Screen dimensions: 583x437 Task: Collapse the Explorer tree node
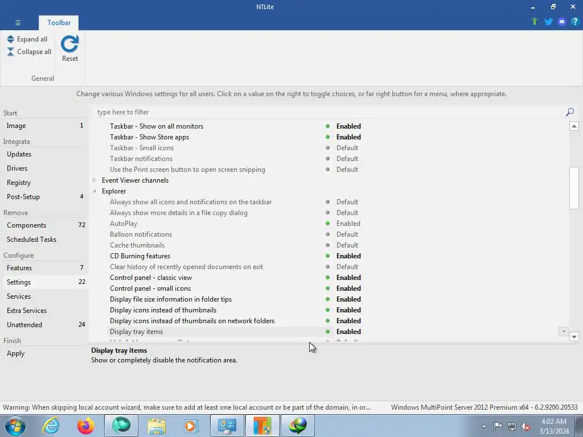point(95,191)
